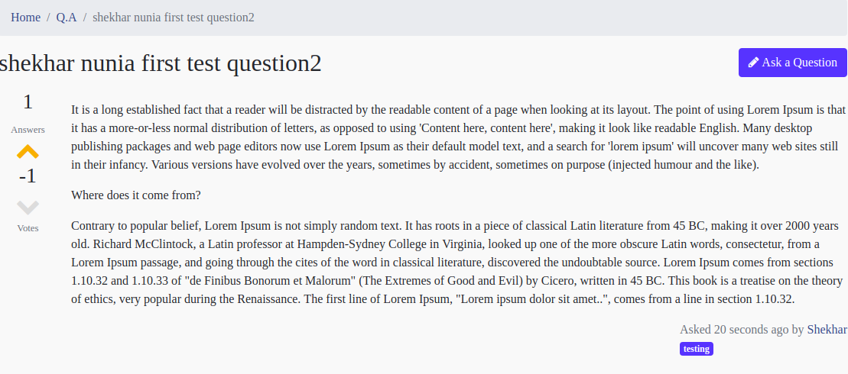Upvote the question with the orange arrow
This screenshot has width=848, height=374.
pyautogui.click(x=28, y=152)
